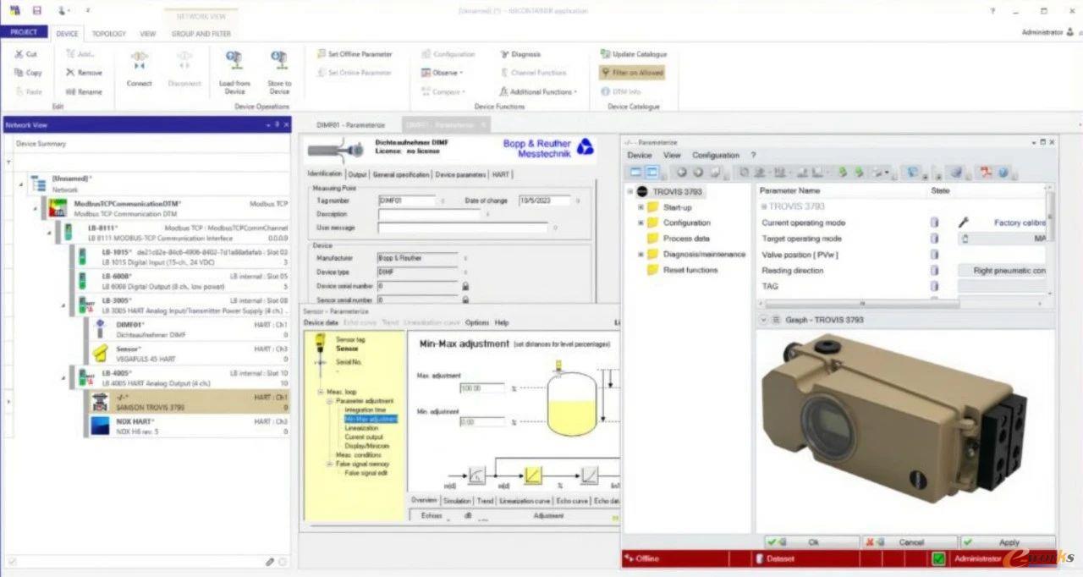
Task: Click the Load from Device icon
Action: (234, 60)
